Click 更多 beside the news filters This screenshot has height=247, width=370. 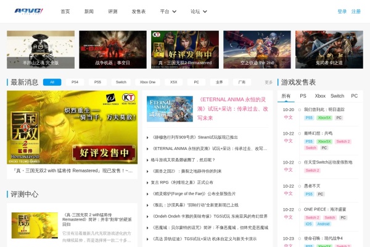point(268,82)
